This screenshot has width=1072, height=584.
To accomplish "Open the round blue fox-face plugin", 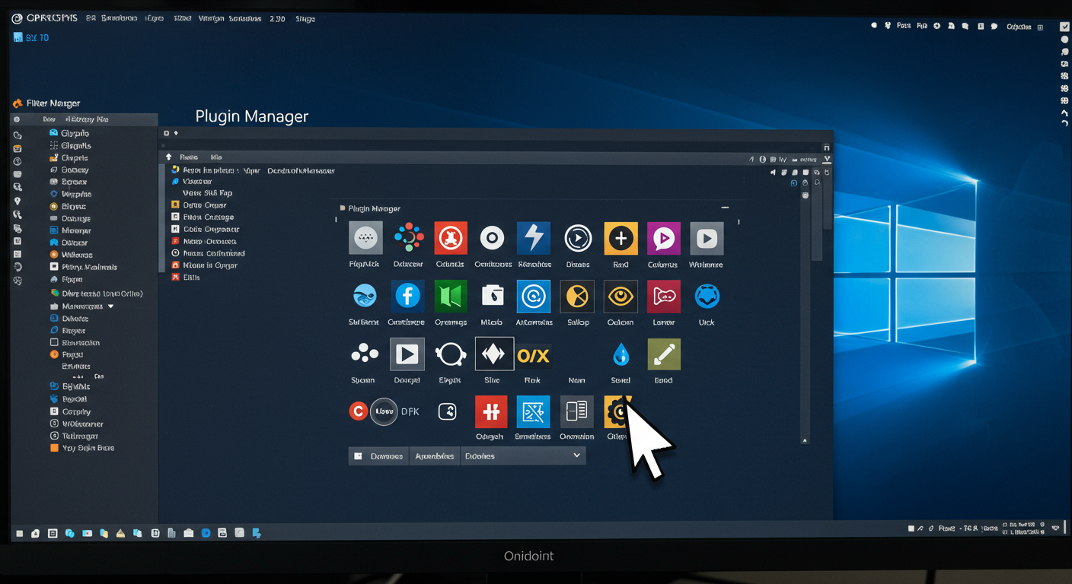I will [707, 296].
